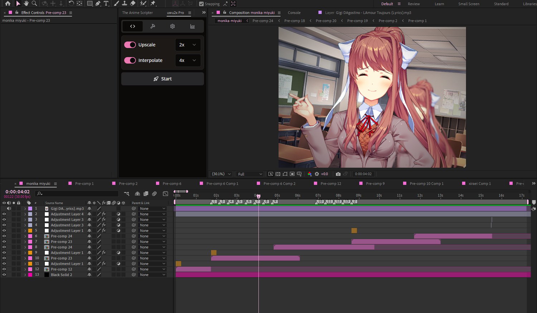Open the xiraei Comp 1 timeline tab
Image resolution: width=537 pixels, height=313 pixels.
tap(480, 184)
